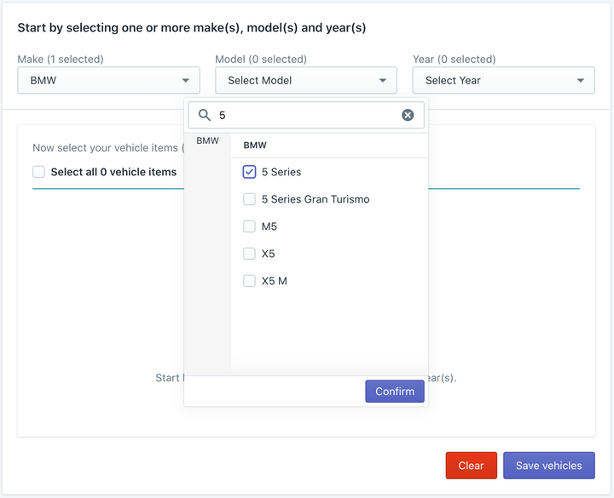Open the Make dropdown showing BMW

109,80
